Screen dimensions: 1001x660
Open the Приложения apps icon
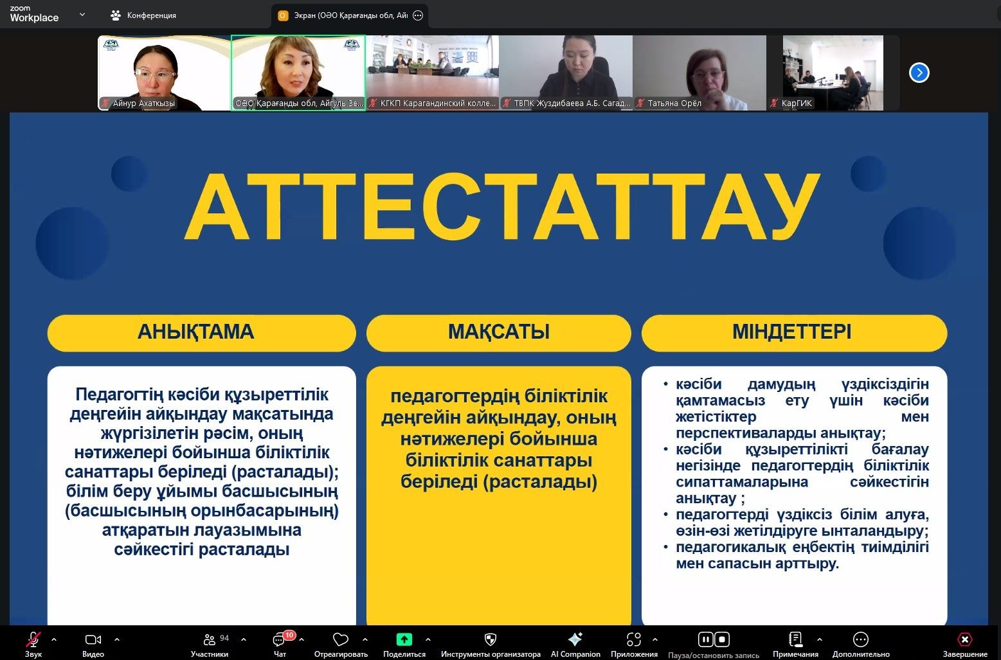(x=634, y=639)
